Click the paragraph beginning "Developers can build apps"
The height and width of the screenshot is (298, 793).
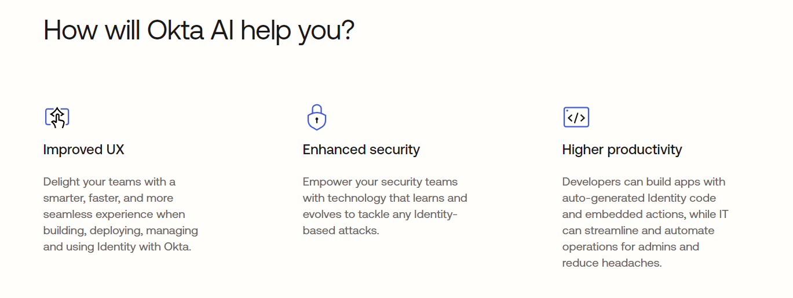645,222
